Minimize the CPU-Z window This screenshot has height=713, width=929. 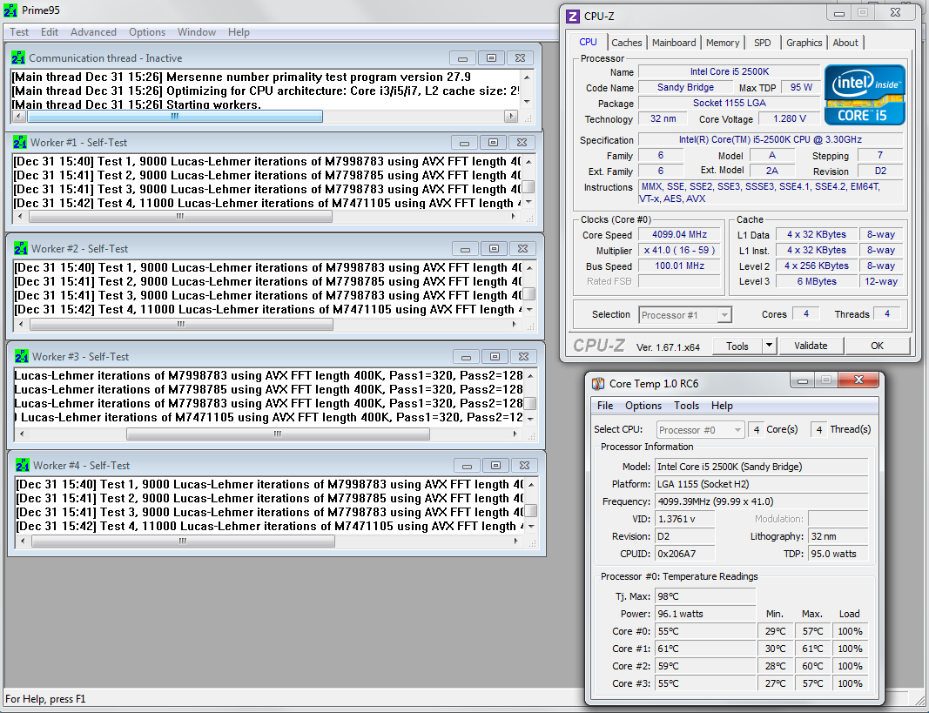pos(839,12)
